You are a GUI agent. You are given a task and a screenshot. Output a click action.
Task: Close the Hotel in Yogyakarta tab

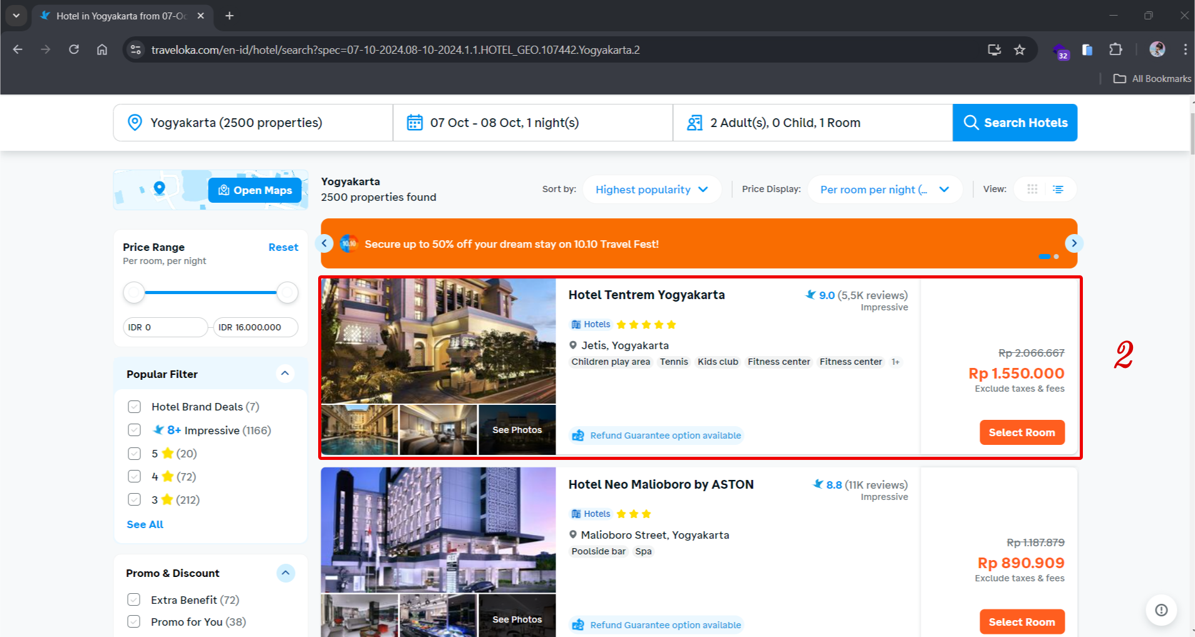pos(200,16)
